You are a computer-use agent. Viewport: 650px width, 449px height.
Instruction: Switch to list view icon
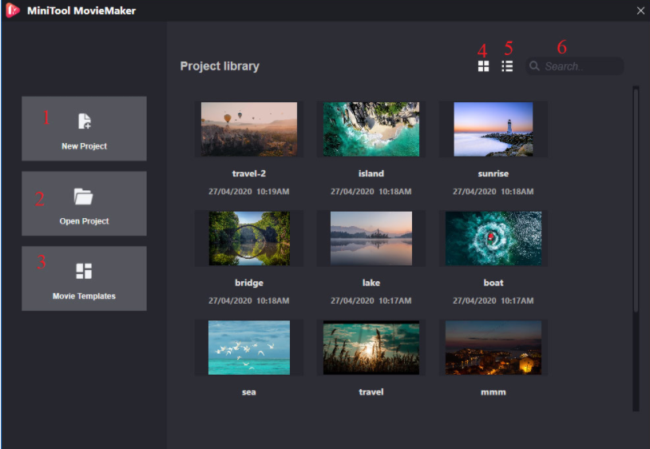click(x=507, y=66)
